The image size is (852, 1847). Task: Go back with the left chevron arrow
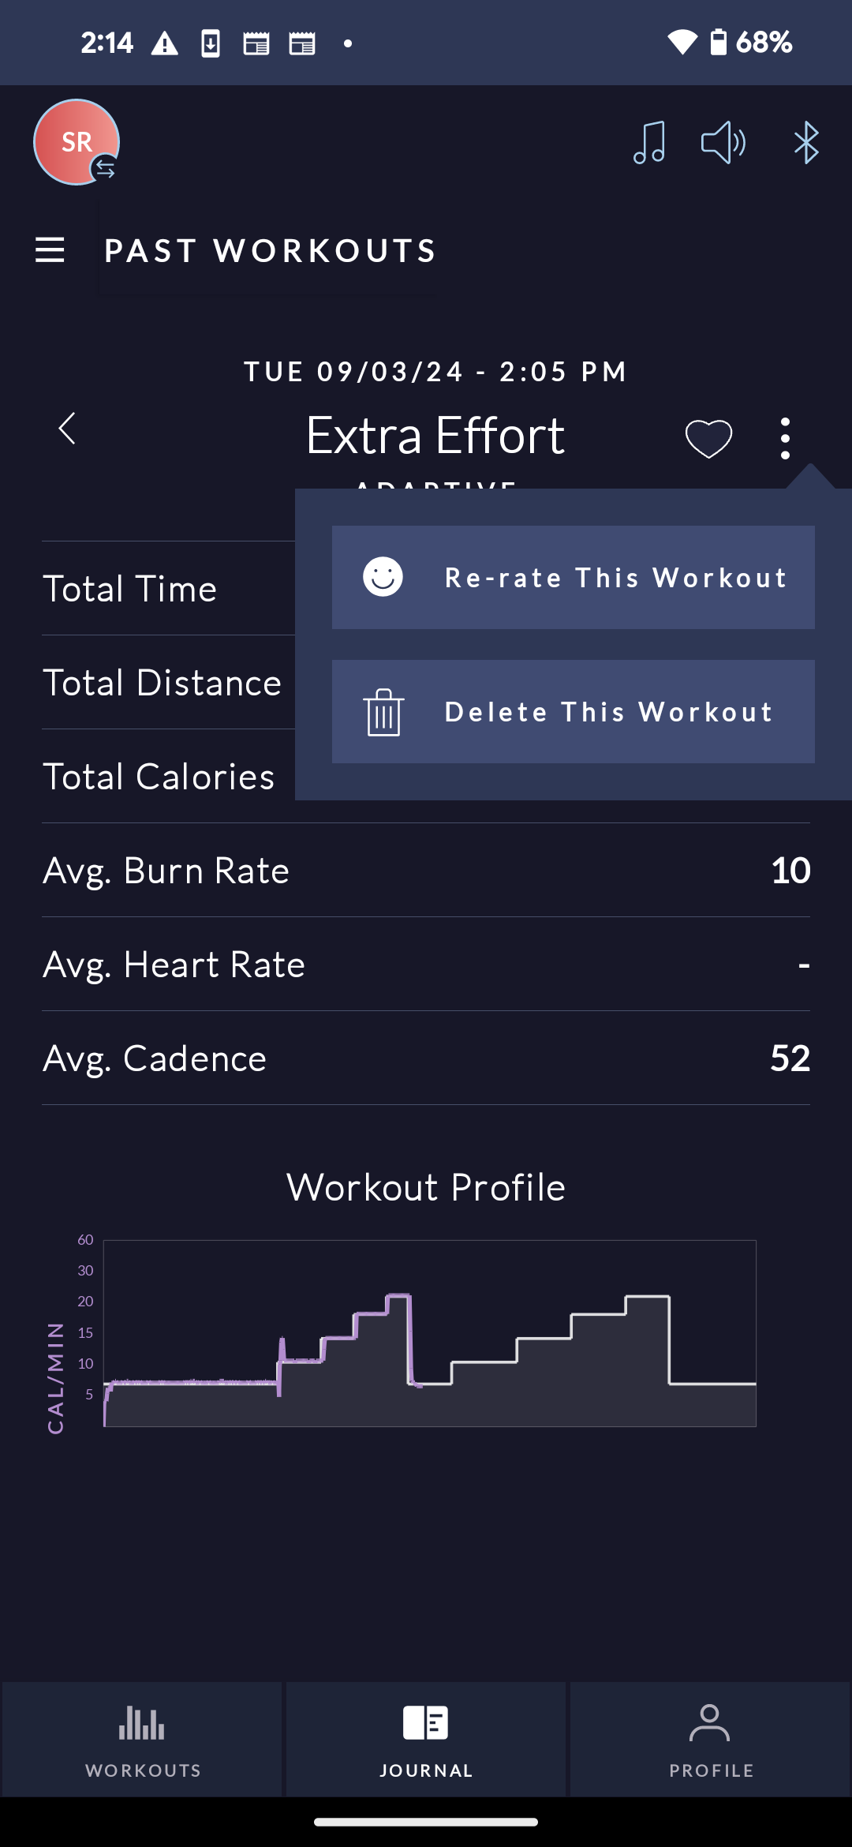[67, 429]
